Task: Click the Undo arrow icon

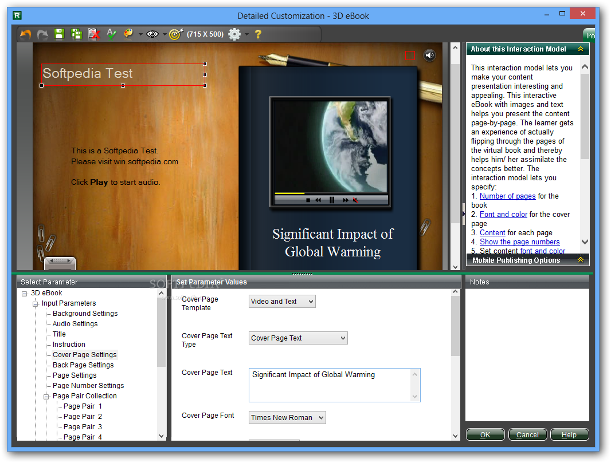Action: click(x=26, y=34)
